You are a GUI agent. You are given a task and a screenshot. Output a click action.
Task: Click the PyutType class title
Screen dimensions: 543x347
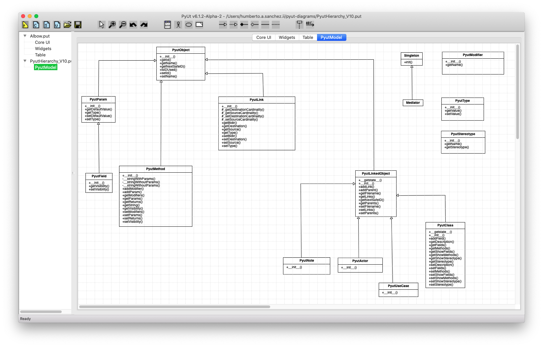463,101
